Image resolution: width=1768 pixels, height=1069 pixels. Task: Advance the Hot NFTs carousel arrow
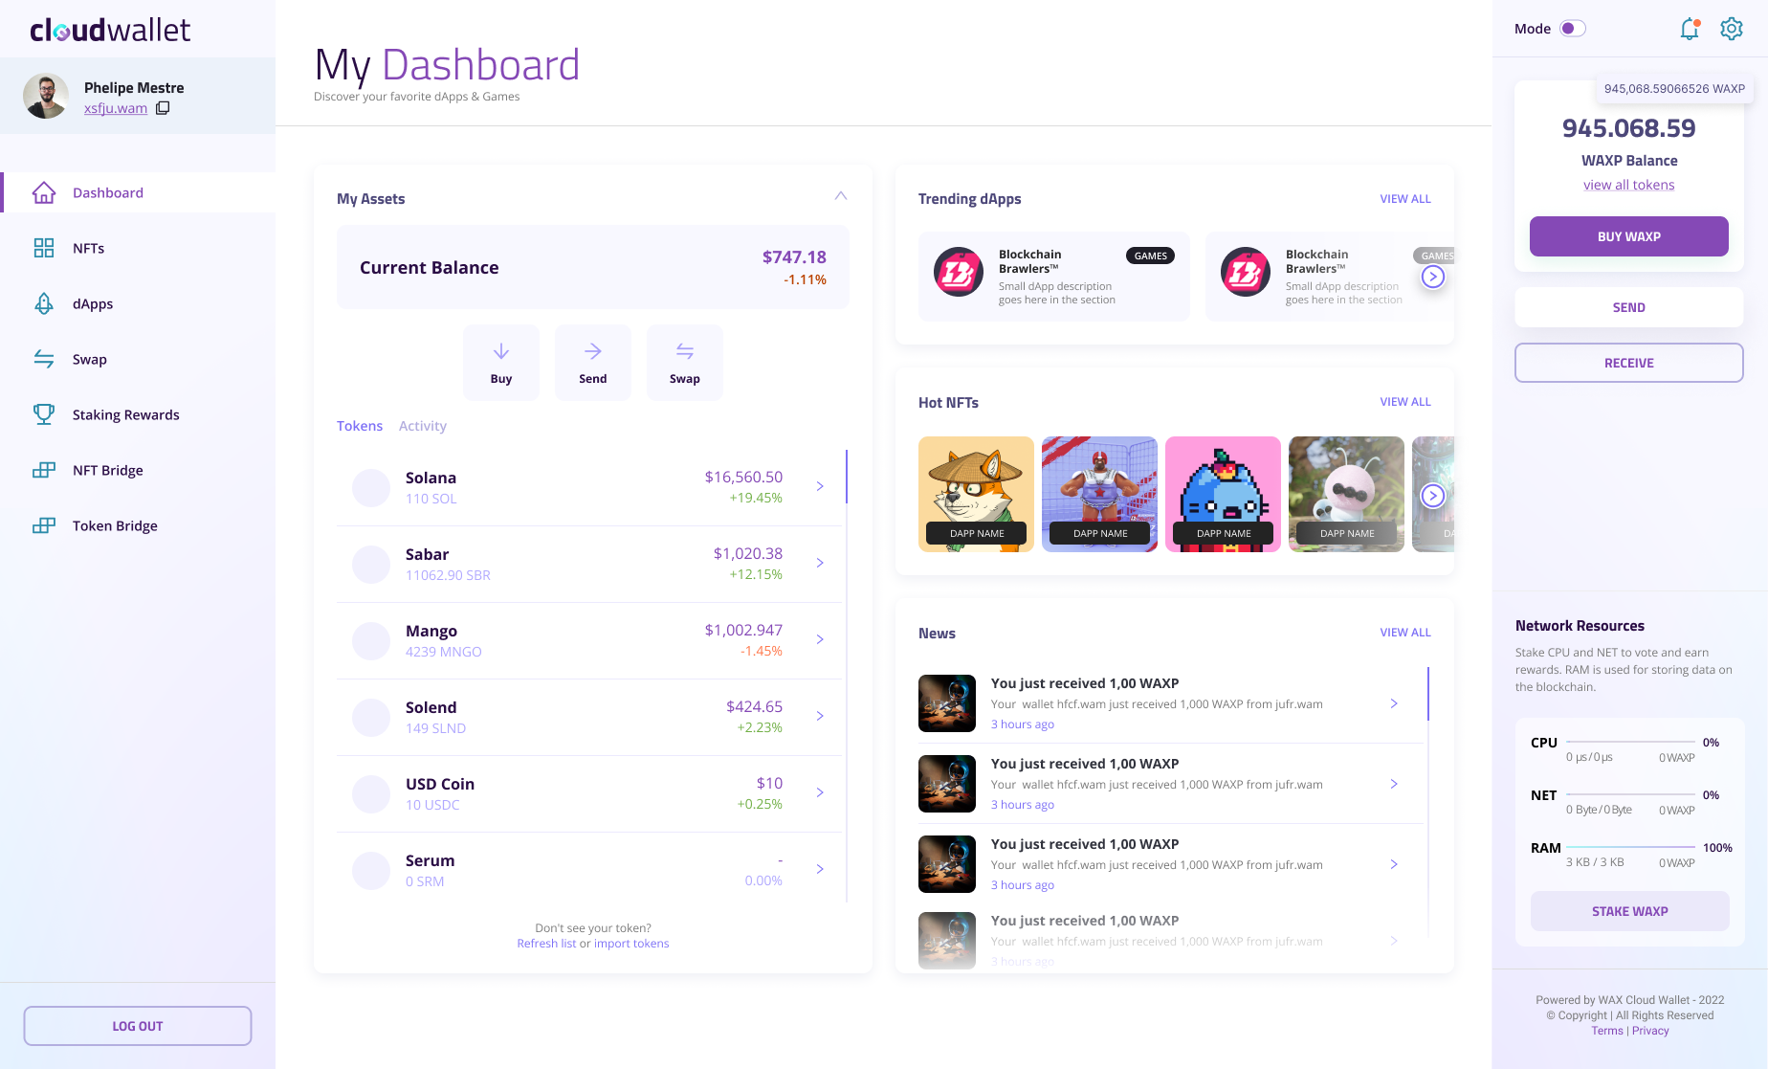tap(1432, 495)
